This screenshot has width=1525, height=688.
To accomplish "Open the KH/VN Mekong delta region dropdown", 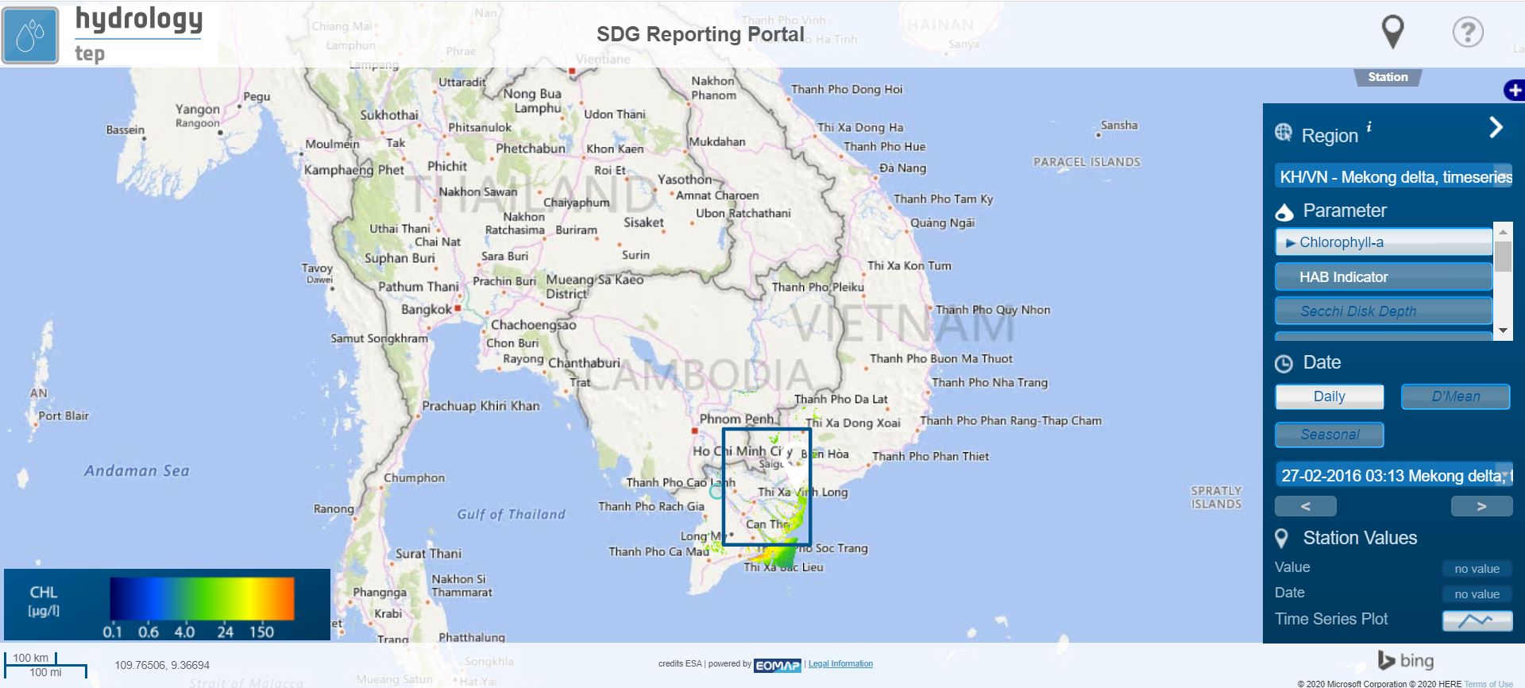I will pos(1395,176).
